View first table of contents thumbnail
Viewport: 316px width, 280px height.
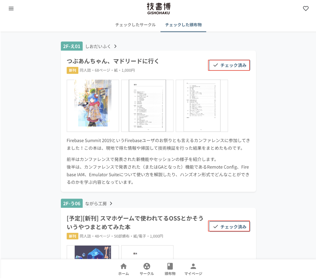147,106
